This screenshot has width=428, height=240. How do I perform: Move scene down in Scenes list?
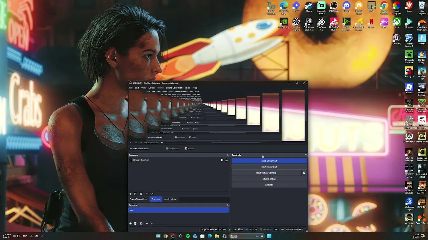tap(151, 224)
